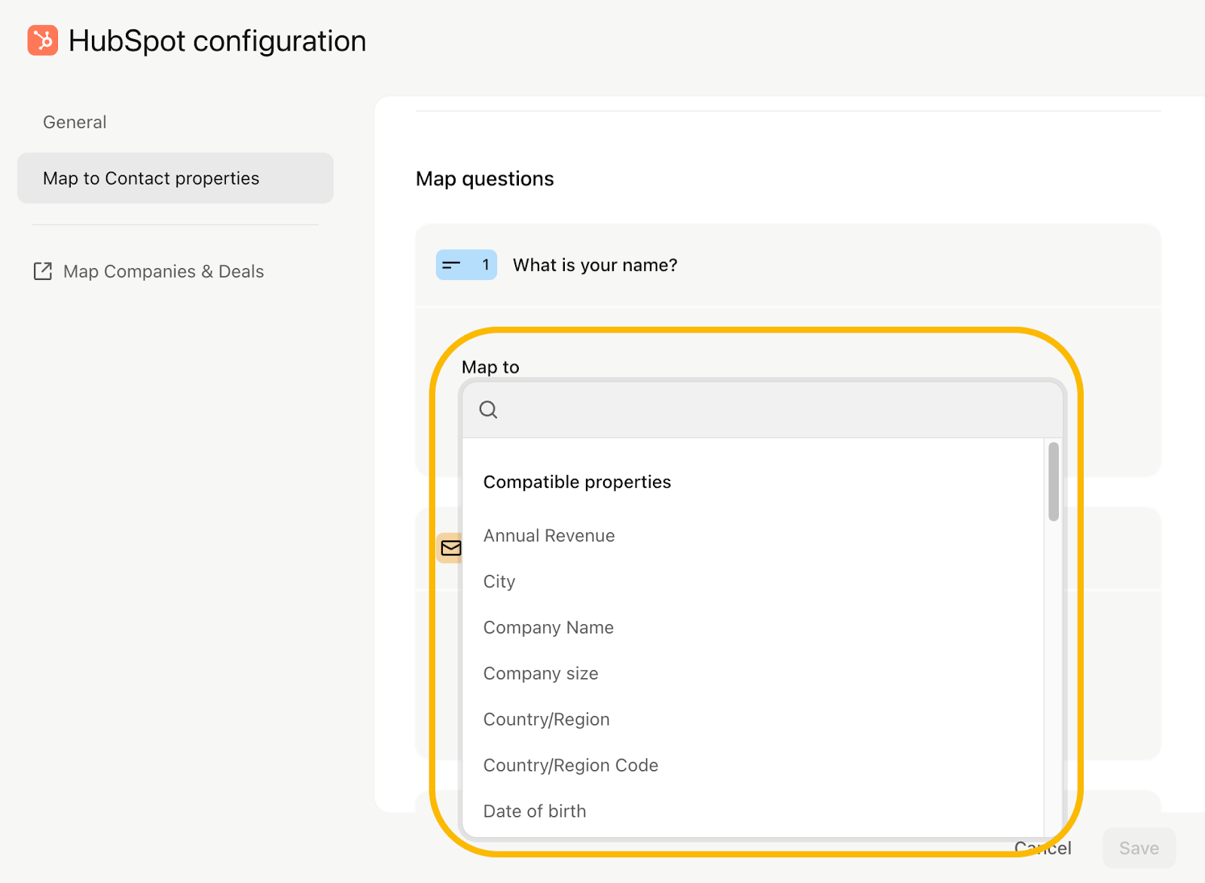Choose City property from list
The image size is (1205, 883).
(499, 582)
